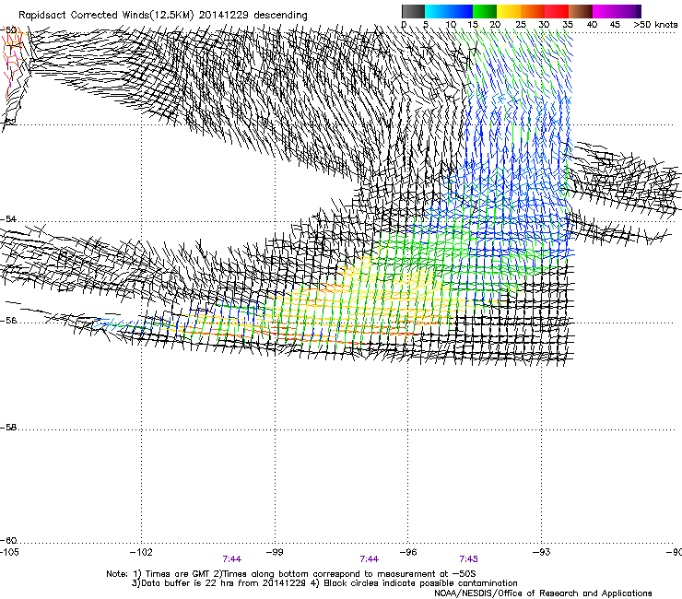This screenshot has height=599, width=682.
Task: Click the '>50 knots' legend label
Action: tap(655, 25)
